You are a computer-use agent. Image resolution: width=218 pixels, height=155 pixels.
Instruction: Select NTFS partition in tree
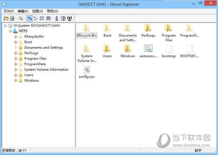pos(23,31)
